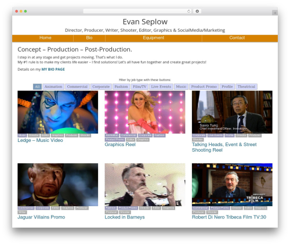Open Talking Heads, Event & Street Shooting Reel link

pyautogui.click(x=224, y=147)
